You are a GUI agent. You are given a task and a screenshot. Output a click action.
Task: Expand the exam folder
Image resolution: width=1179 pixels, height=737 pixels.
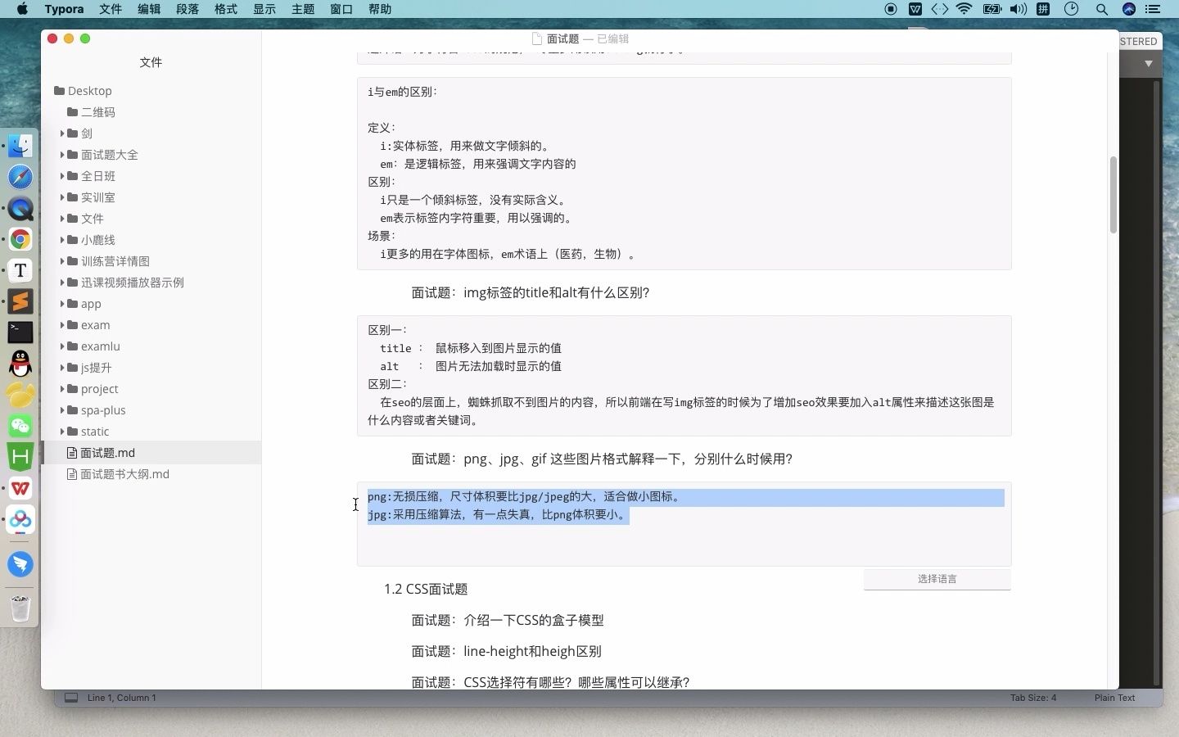click(62, 325)
